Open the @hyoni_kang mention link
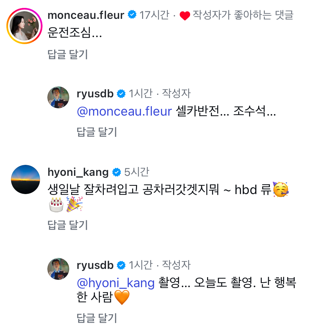The image size is (317, 334). tap(116, 283)
